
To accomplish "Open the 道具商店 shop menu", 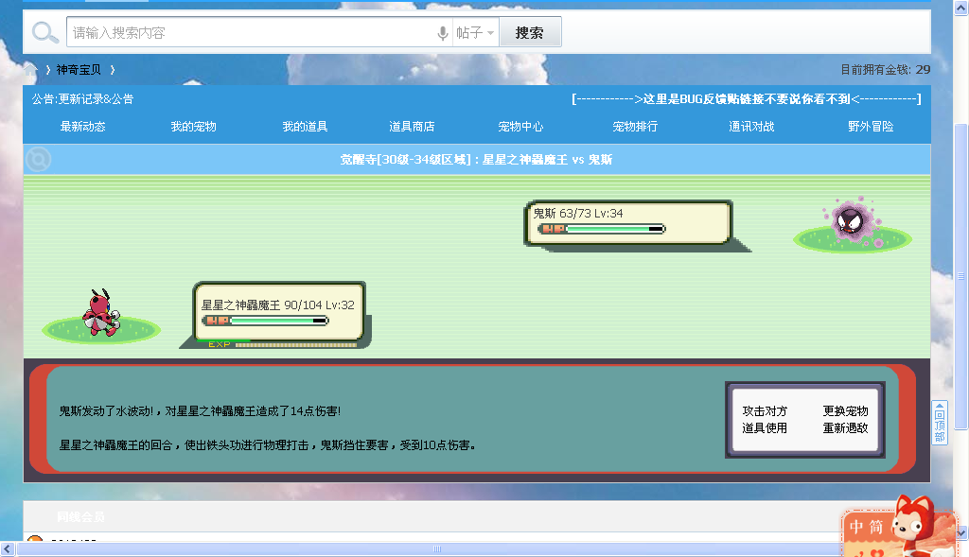I will pyautogui.click(x=412, y=127).
